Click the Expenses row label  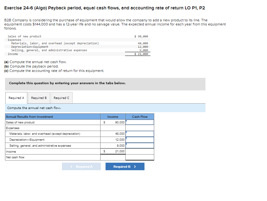11,128
